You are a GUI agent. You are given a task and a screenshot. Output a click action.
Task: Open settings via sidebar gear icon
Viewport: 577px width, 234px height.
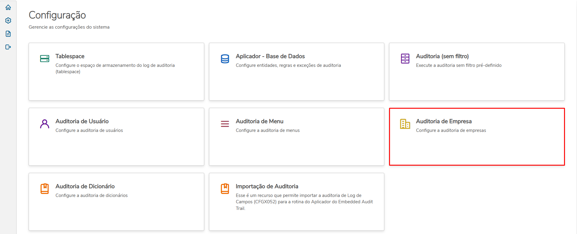tap(8, 20)
